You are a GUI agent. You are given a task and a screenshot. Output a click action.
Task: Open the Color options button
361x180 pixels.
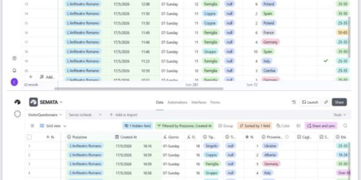(283, 126)
